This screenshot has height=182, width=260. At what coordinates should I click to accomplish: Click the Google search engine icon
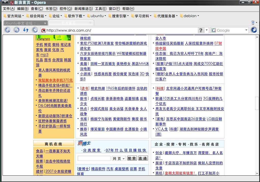click(214, 30)
